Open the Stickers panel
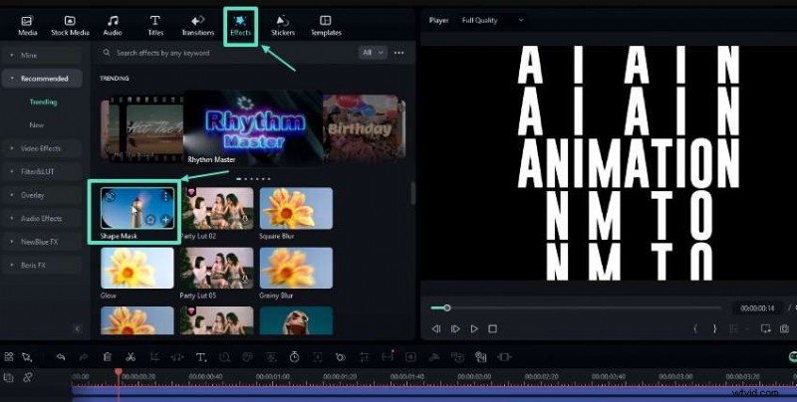This screenshot has height=402, width=797. pyautogui.click(x=283, y=25)
